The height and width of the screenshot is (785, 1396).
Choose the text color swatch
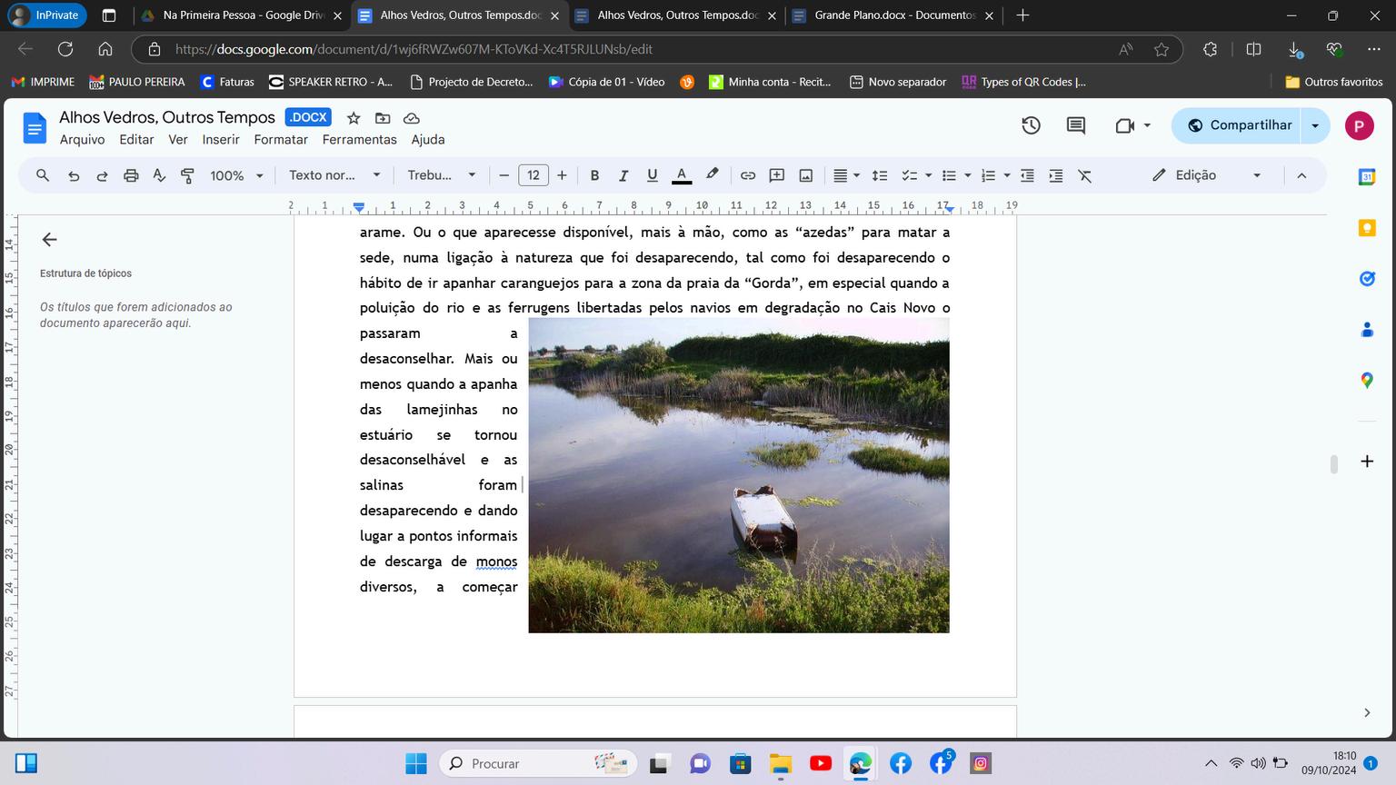682,175
